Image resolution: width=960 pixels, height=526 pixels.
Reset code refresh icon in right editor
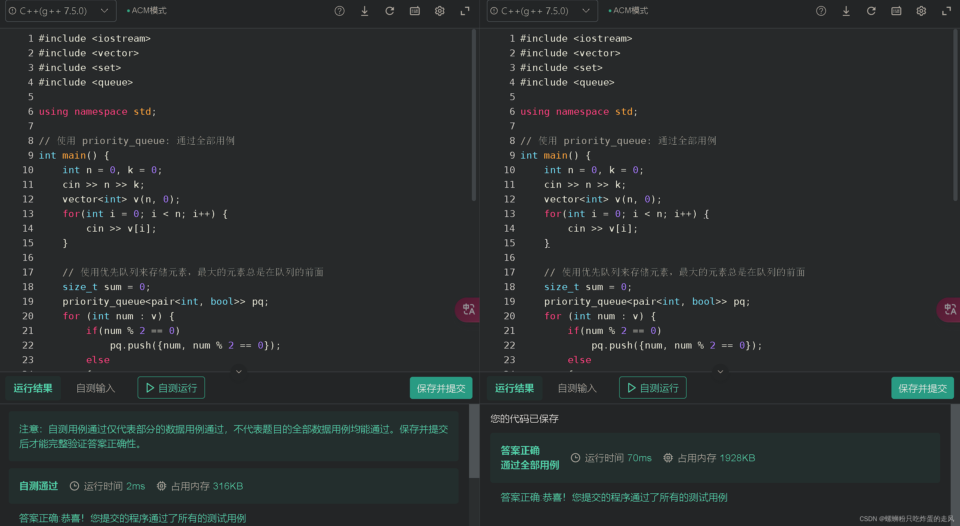pyautogui.click(x=871, y=11)
